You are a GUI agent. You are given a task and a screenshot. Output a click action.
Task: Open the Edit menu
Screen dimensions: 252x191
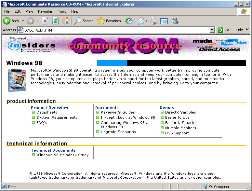pyautogui.click(x=18, y=11)
